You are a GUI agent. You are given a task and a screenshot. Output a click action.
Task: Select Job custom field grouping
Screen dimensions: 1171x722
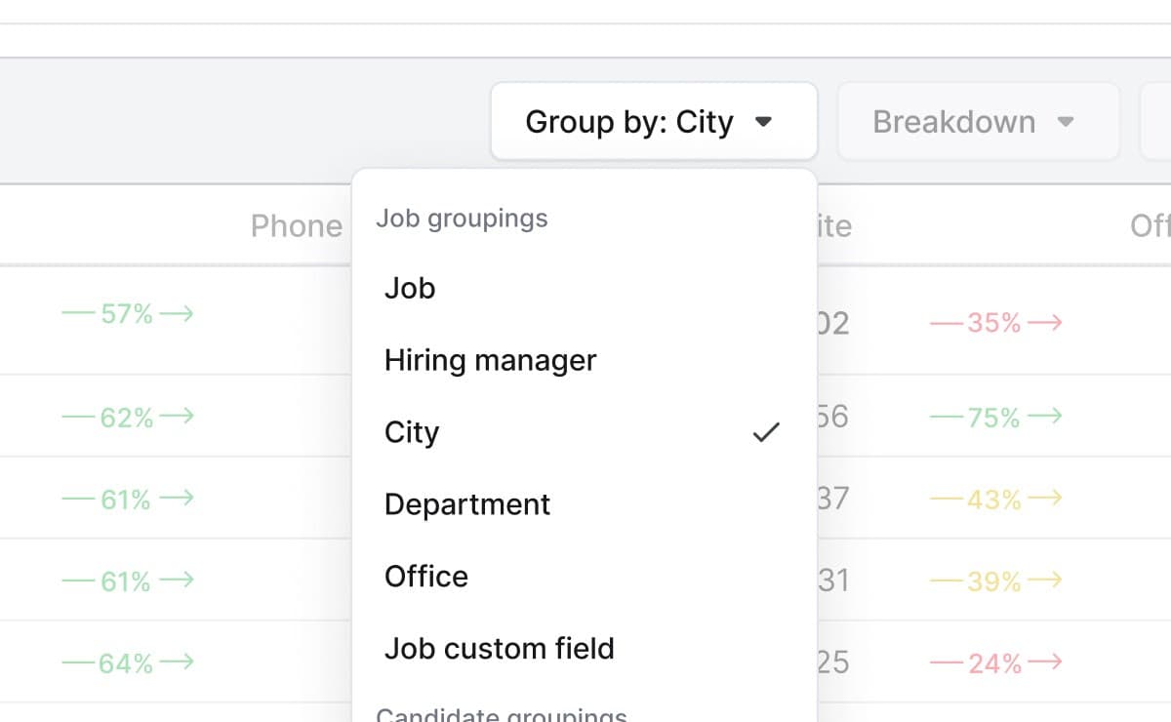pyautogui.click(x=500, y=648)
